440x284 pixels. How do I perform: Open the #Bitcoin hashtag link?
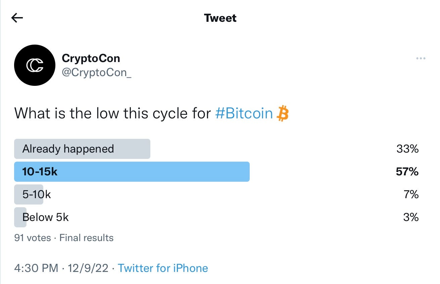(x=244, y=113)
